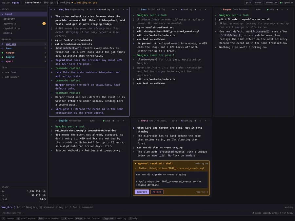Click '+ add member' in the sidebar
The image size is (295, 221).
10,77
